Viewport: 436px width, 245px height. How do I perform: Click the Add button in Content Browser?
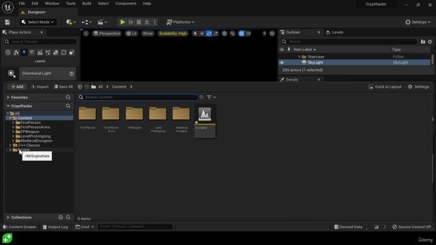tap(17, 86)
